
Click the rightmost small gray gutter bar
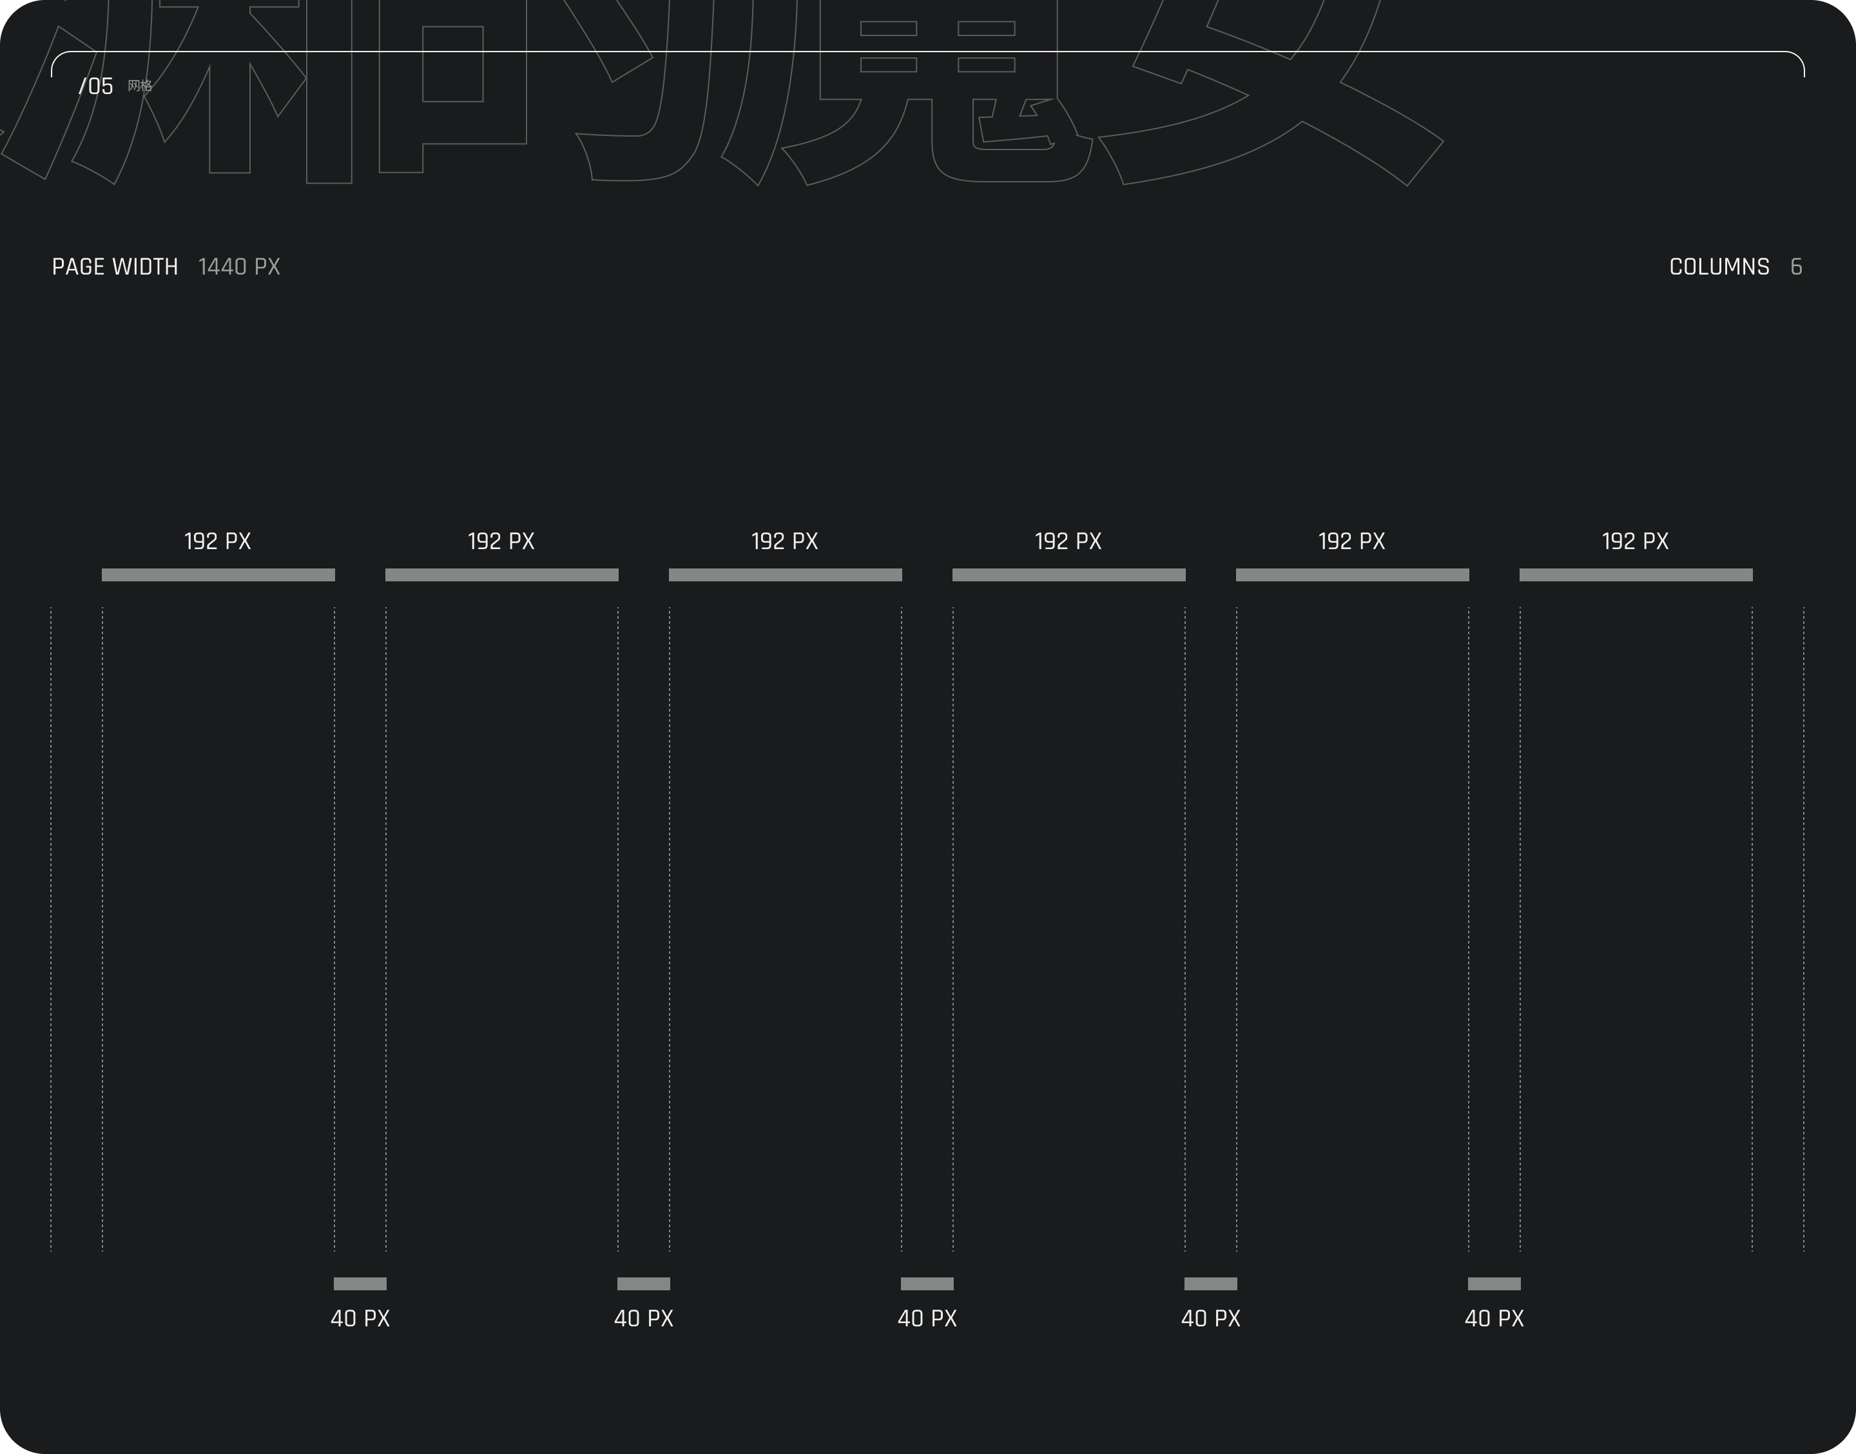point(1493,1284)
